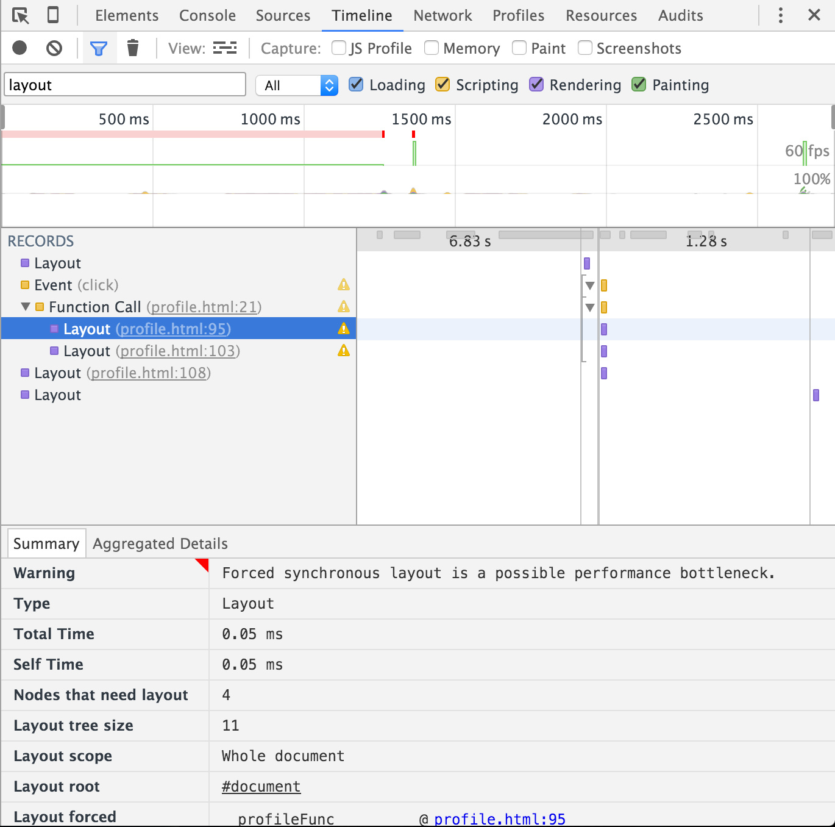The height and width of the screenshot is (827, 835).
Task: Toggle device mode phone icon
Action: pyautogui.click(x=53, y=15)
